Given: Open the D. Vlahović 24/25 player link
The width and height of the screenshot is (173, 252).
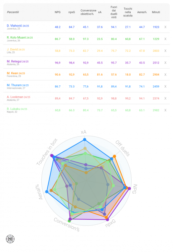Looking at the screenshot, I should point(18,26).
